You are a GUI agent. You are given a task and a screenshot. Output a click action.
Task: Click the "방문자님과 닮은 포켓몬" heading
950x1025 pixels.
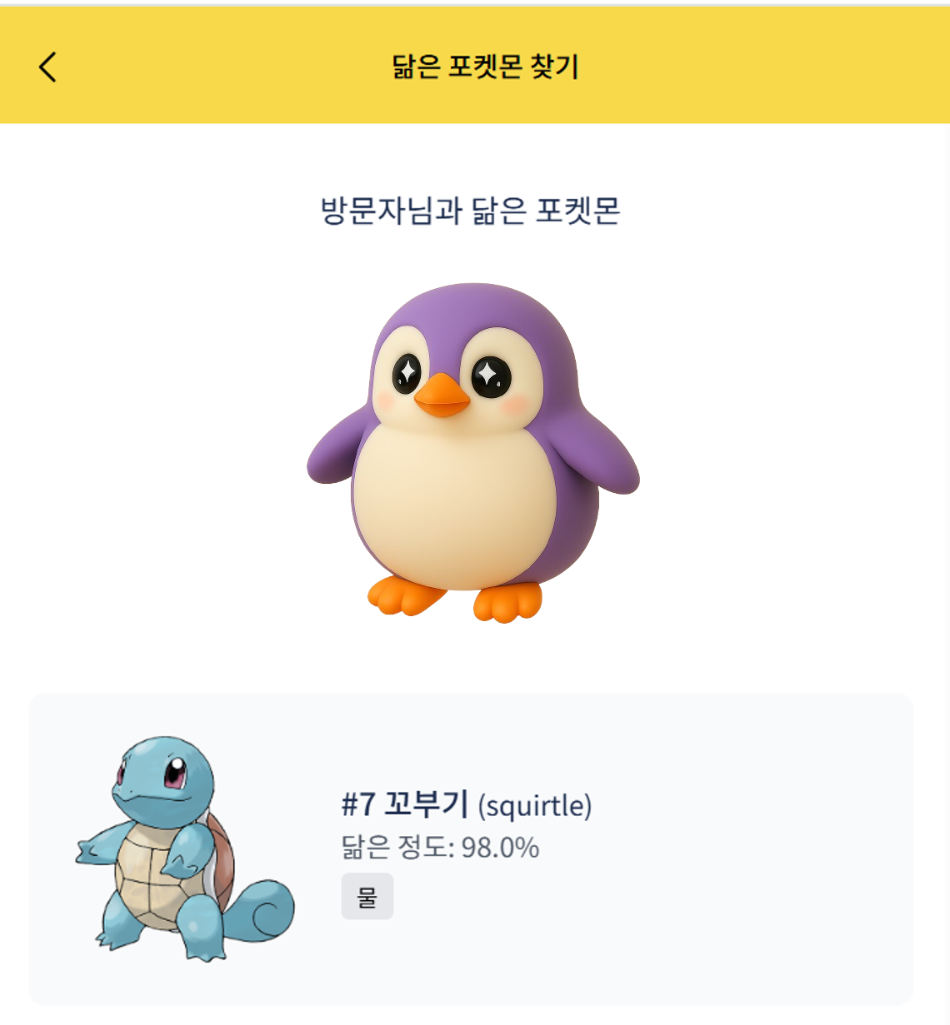tap(471, 211)
